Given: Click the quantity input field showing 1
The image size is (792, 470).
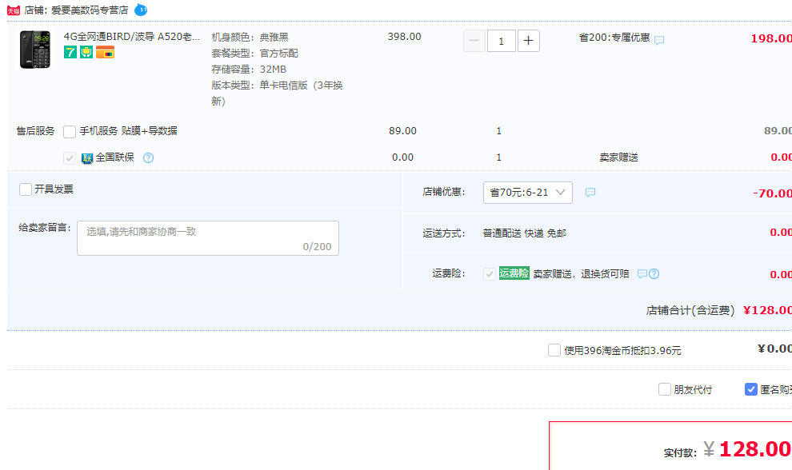Looking at the screenshot, I should [x=501, y=41].
